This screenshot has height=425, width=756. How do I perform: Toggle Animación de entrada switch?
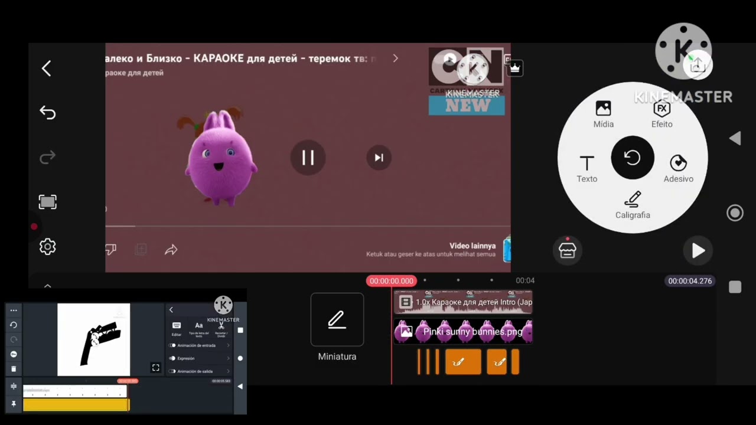click(x=172, y=345)
